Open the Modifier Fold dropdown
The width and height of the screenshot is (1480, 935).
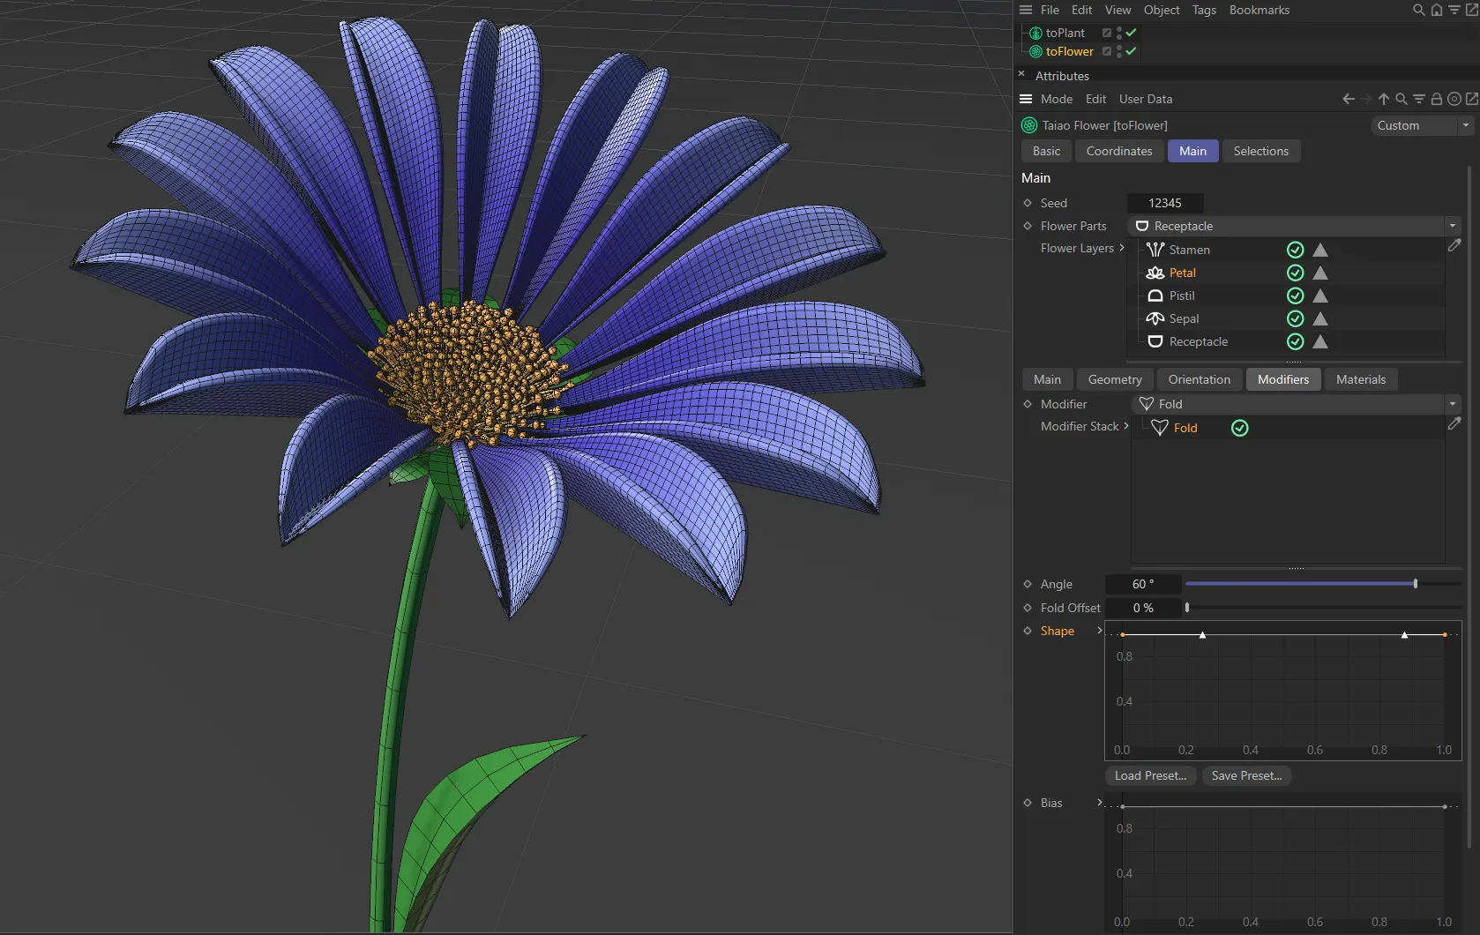point(1453,403)
